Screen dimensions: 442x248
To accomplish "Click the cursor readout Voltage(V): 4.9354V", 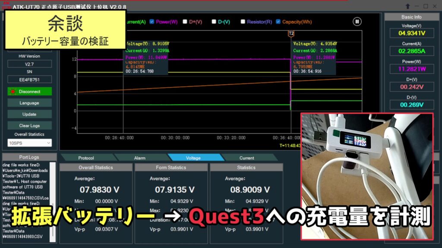I will (x=315, y=44).
